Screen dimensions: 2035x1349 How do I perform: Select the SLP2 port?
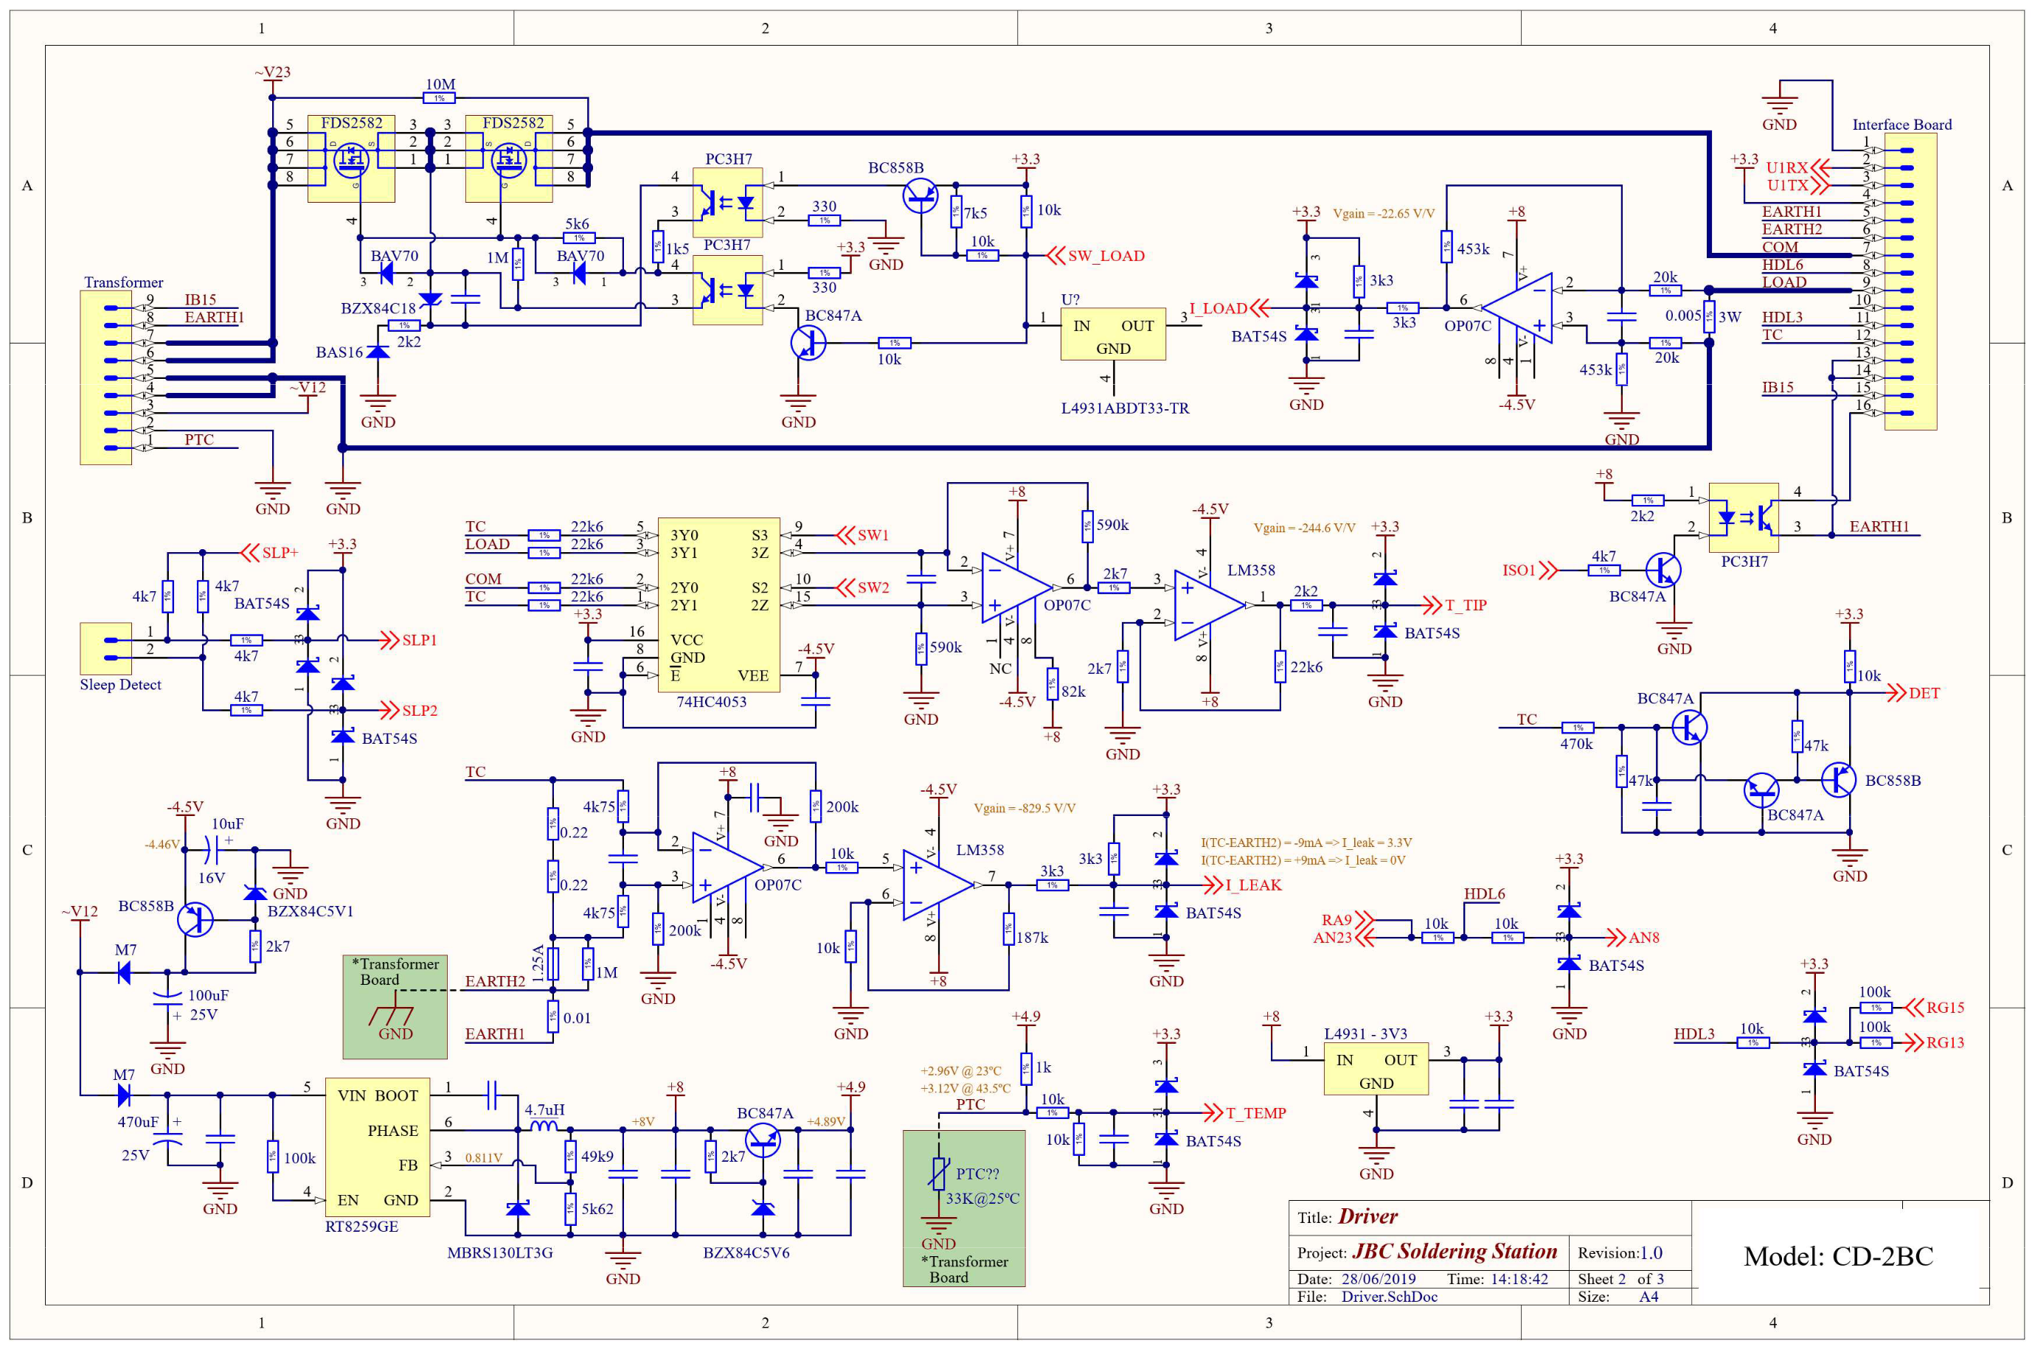point(409,710)
